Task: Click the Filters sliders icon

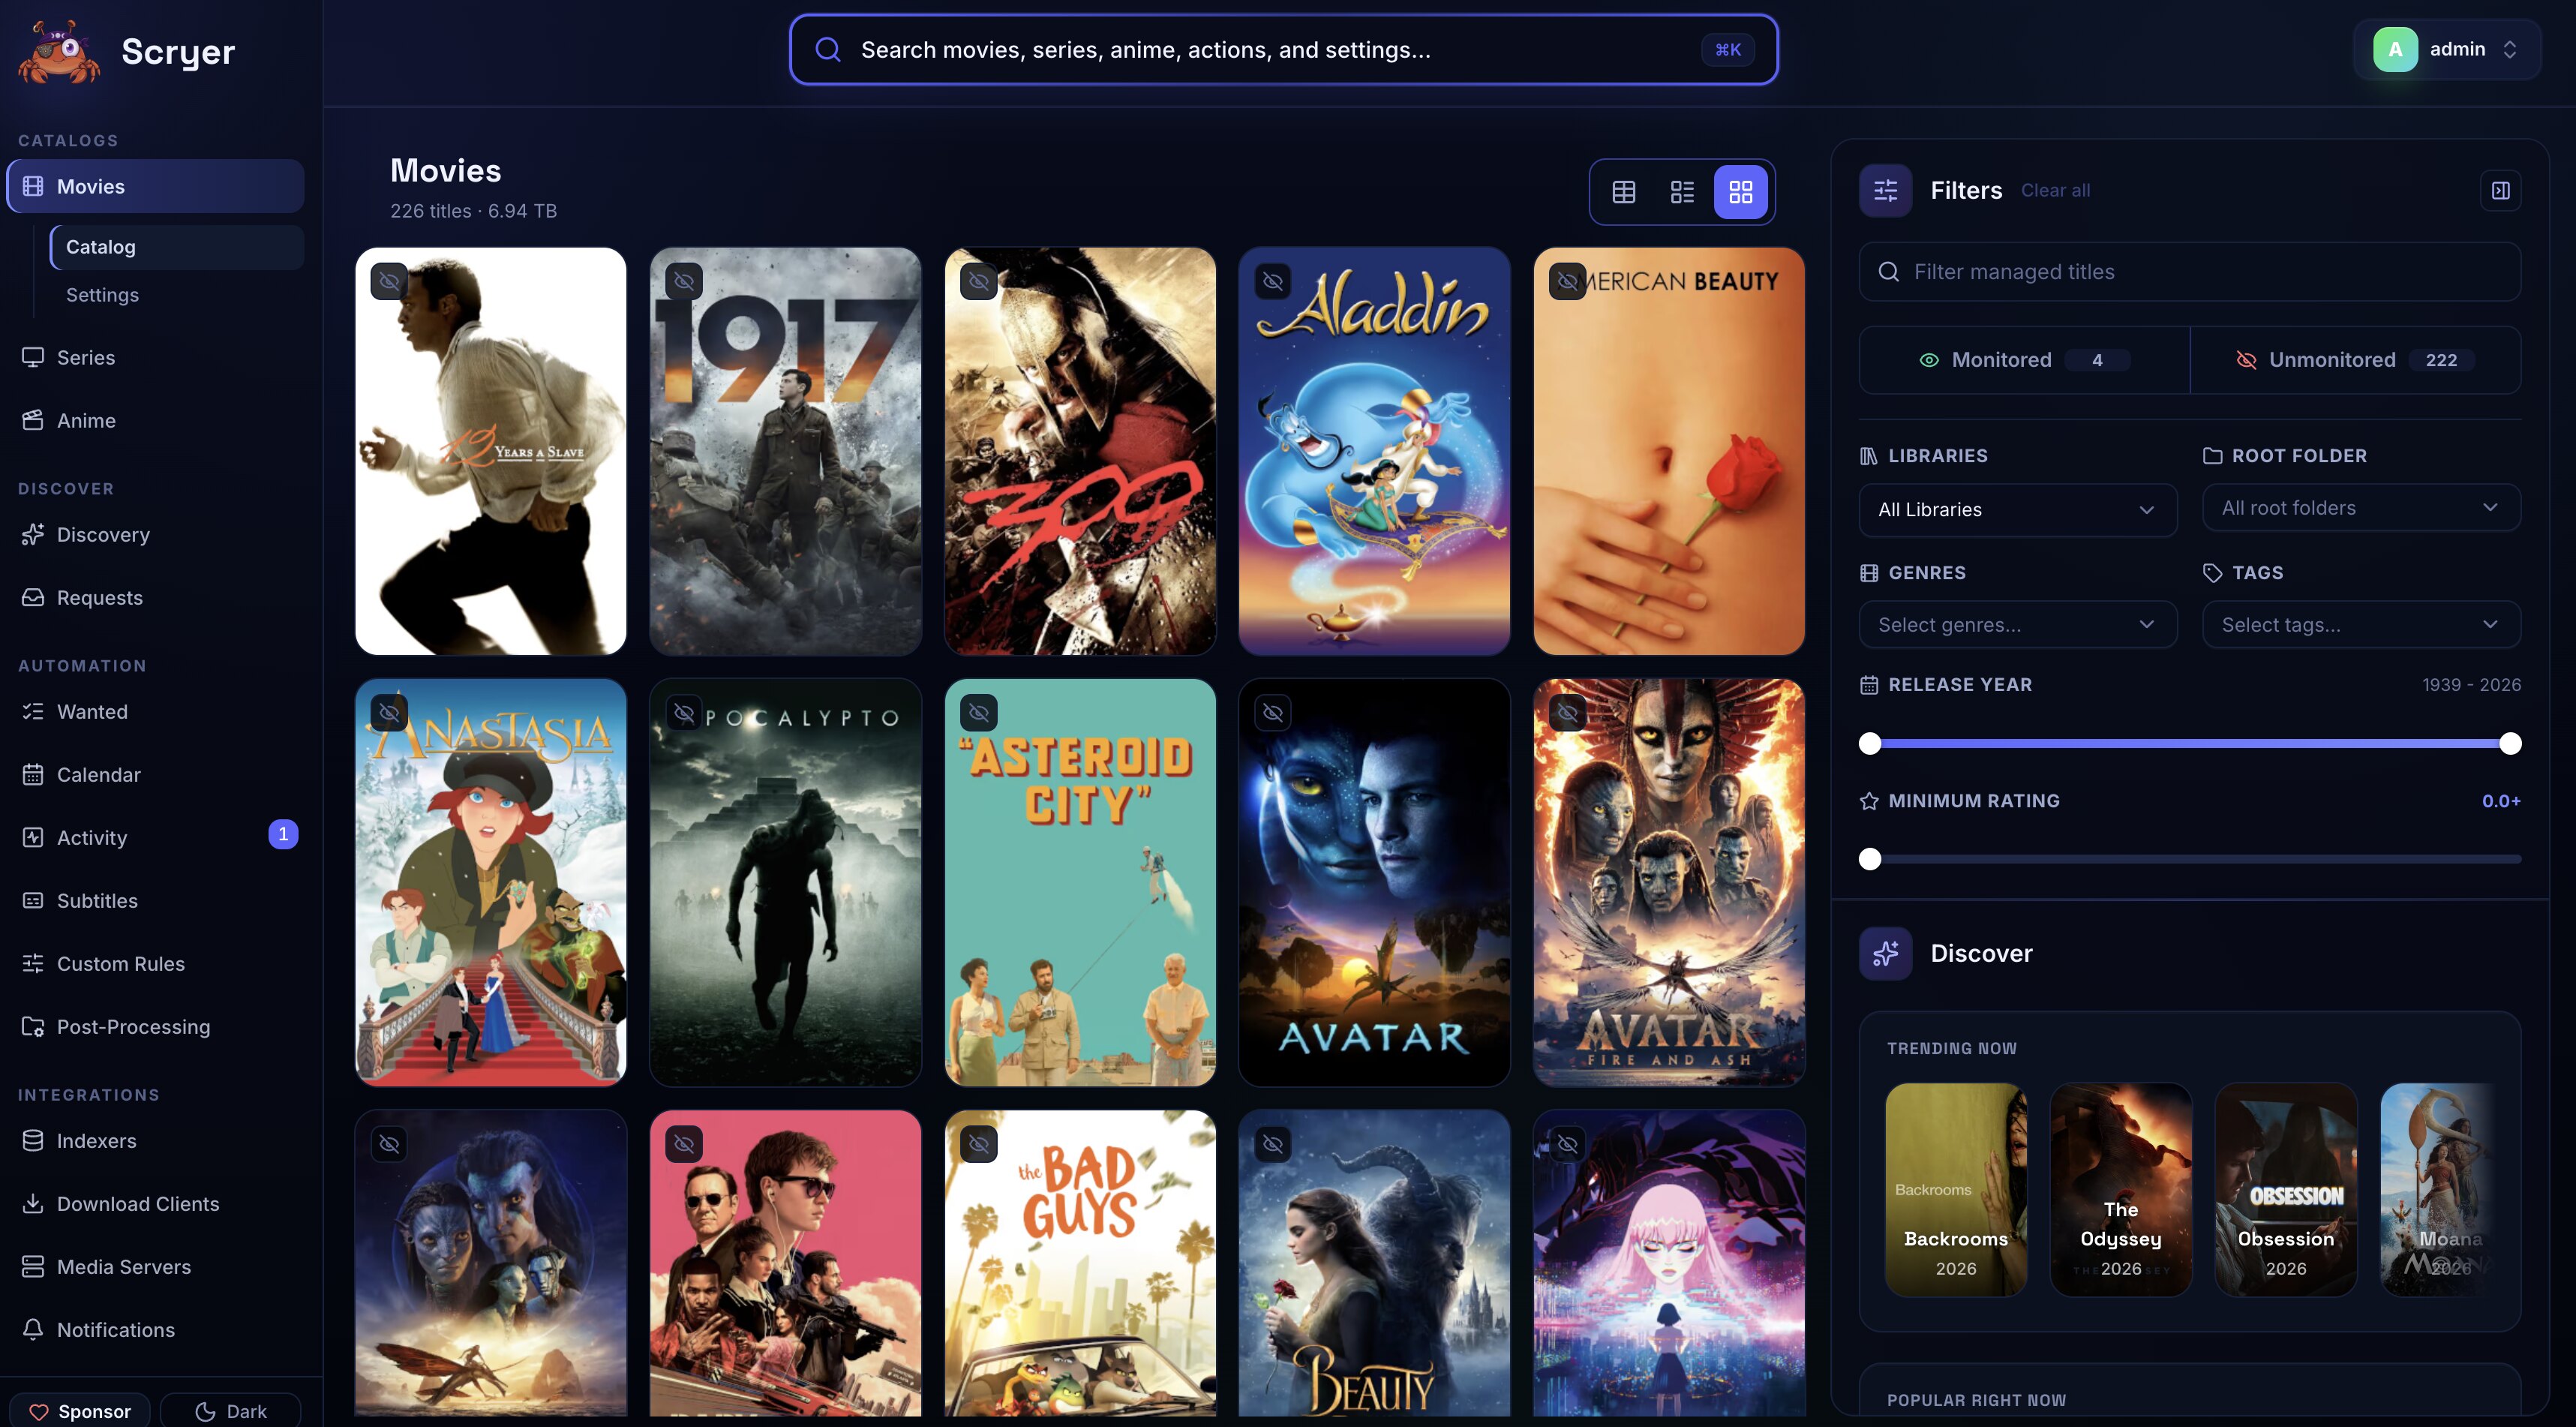Action: point(1885,190)
